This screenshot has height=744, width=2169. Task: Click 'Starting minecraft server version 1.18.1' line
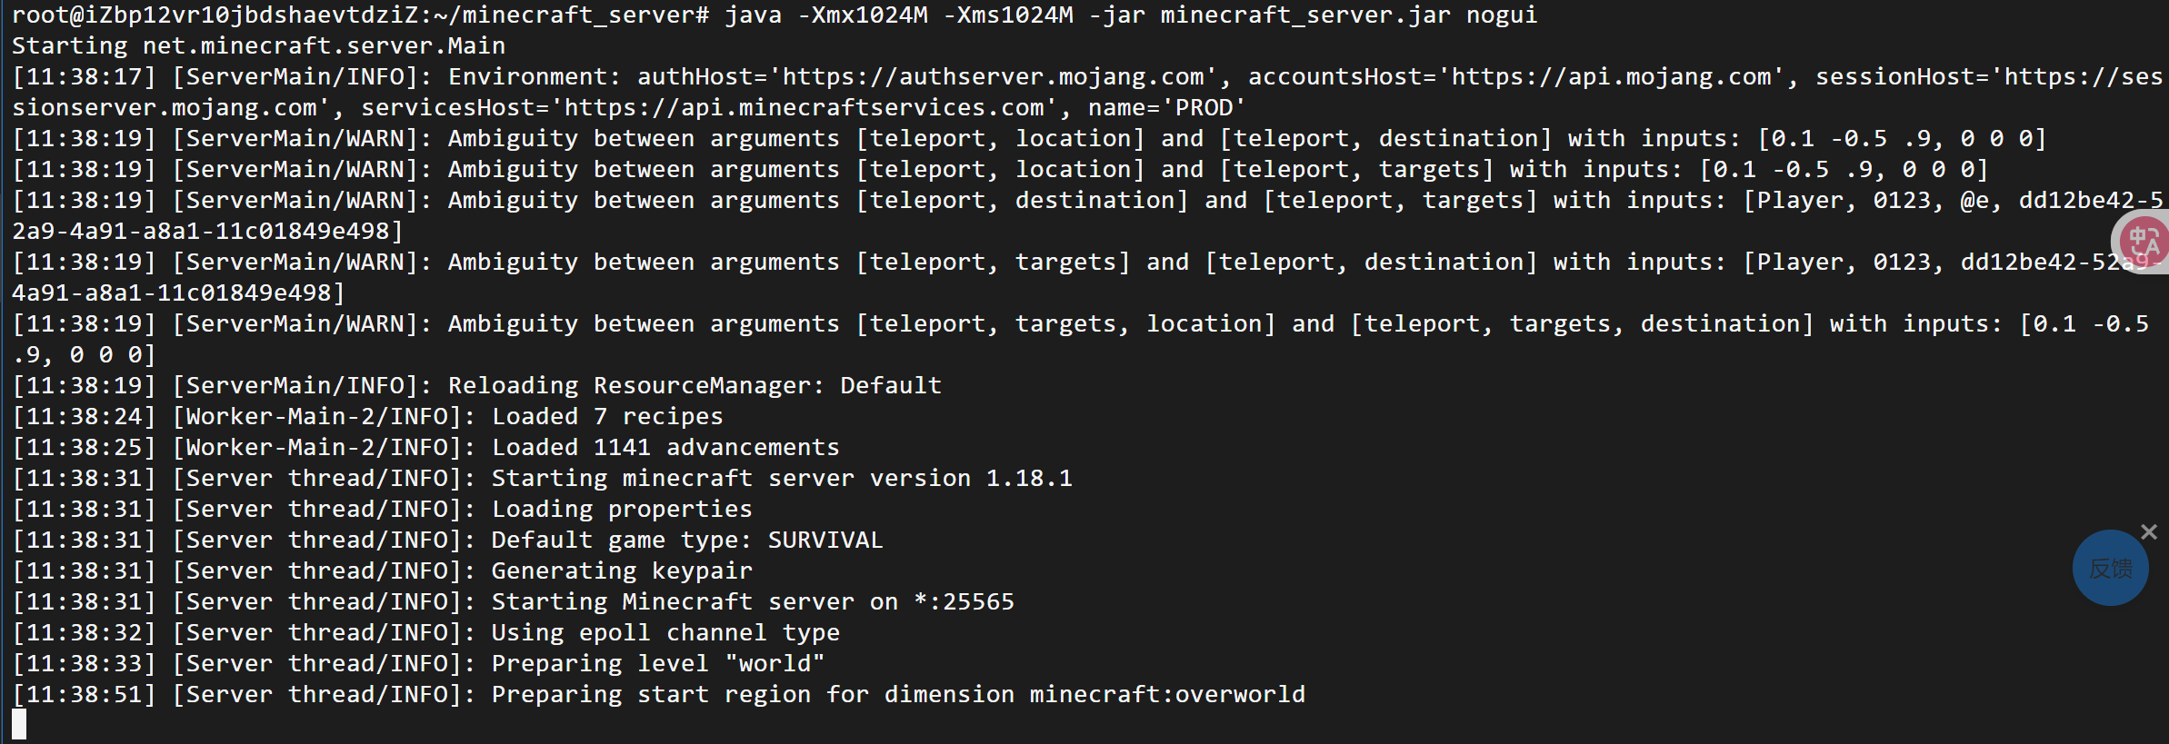click(782, 479)
